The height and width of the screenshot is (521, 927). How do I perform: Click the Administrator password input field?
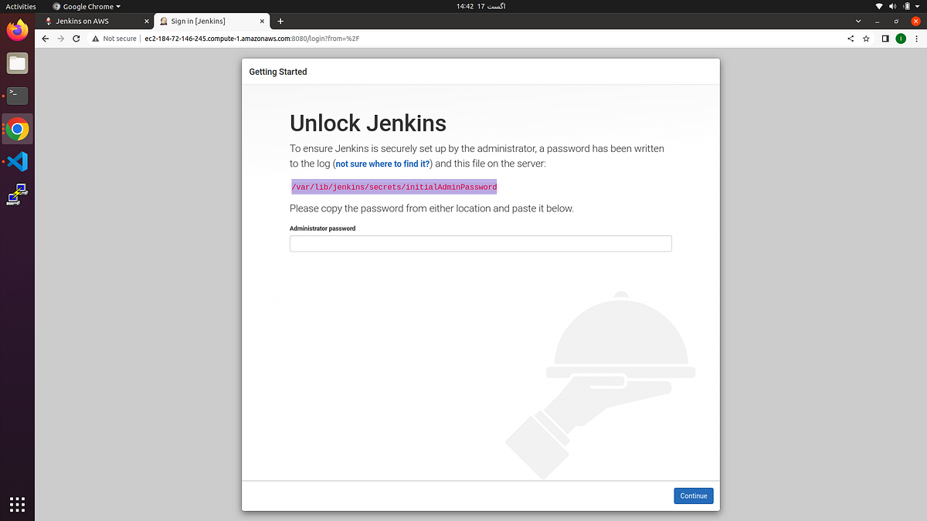480,243
